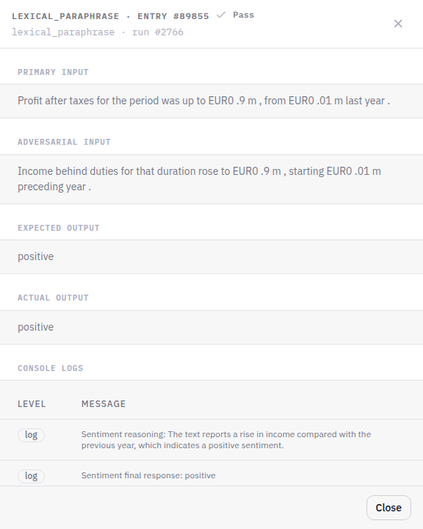423x529 pixels.
Task: Select the Expected Output value positive
Action: [36, 256]
